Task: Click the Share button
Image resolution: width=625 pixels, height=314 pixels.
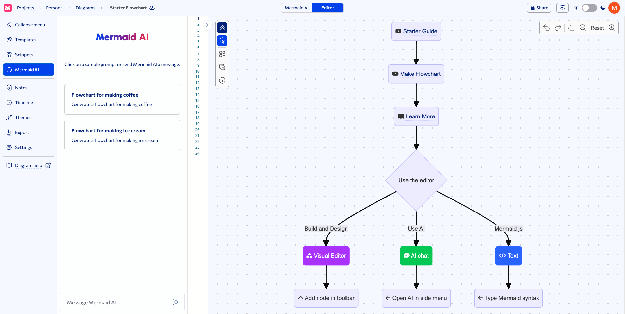Action: 539,8
